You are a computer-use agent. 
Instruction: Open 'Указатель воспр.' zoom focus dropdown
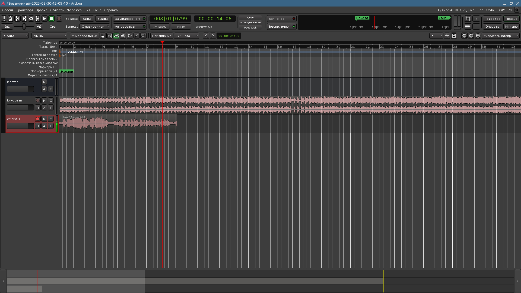tap(501, 36)
